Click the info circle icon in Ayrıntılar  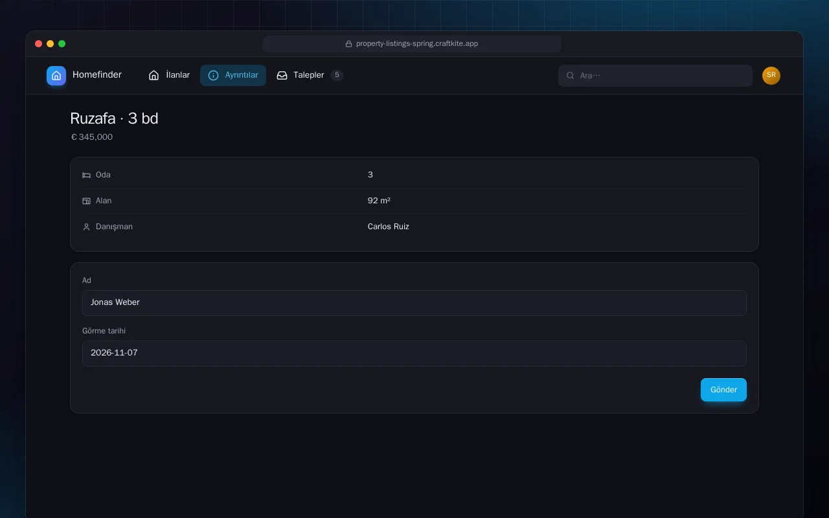click(213, 75)
